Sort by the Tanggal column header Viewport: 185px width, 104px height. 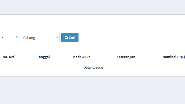point(43,57)
